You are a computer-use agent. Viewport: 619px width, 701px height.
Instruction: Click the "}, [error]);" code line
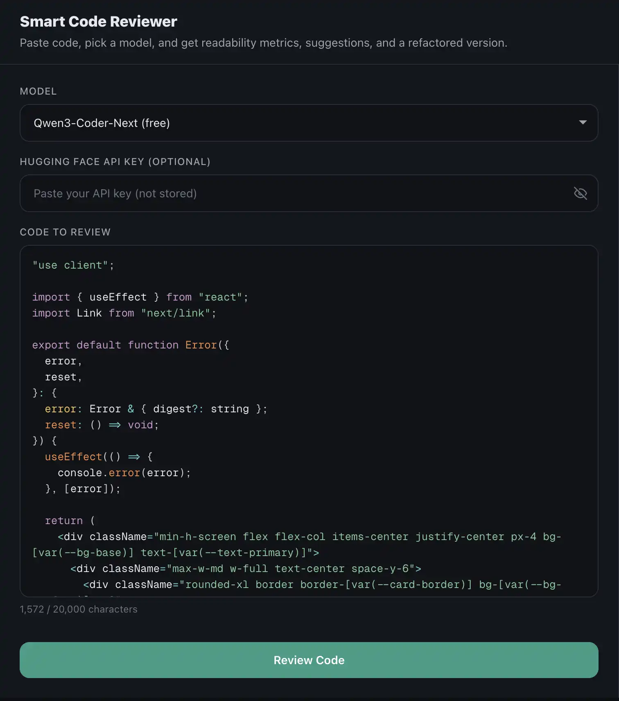(x=83, y=489)
